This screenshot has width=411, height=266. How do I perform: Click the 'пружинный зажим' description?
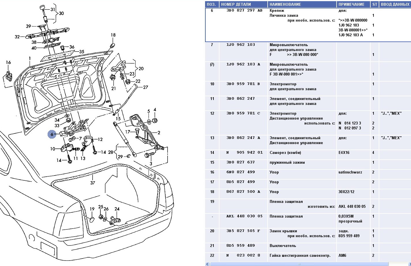coord(287,163)
